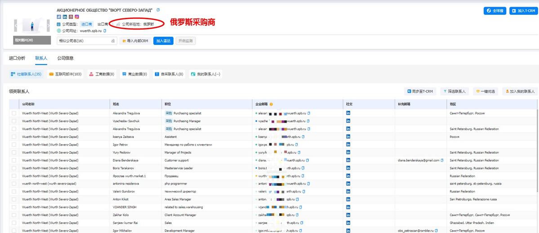Copy the company name АКЦИОНЕРНОЕ ОБЩЕСТВО
The height and width of the screenshot is (233, 539).
[158, 10]
